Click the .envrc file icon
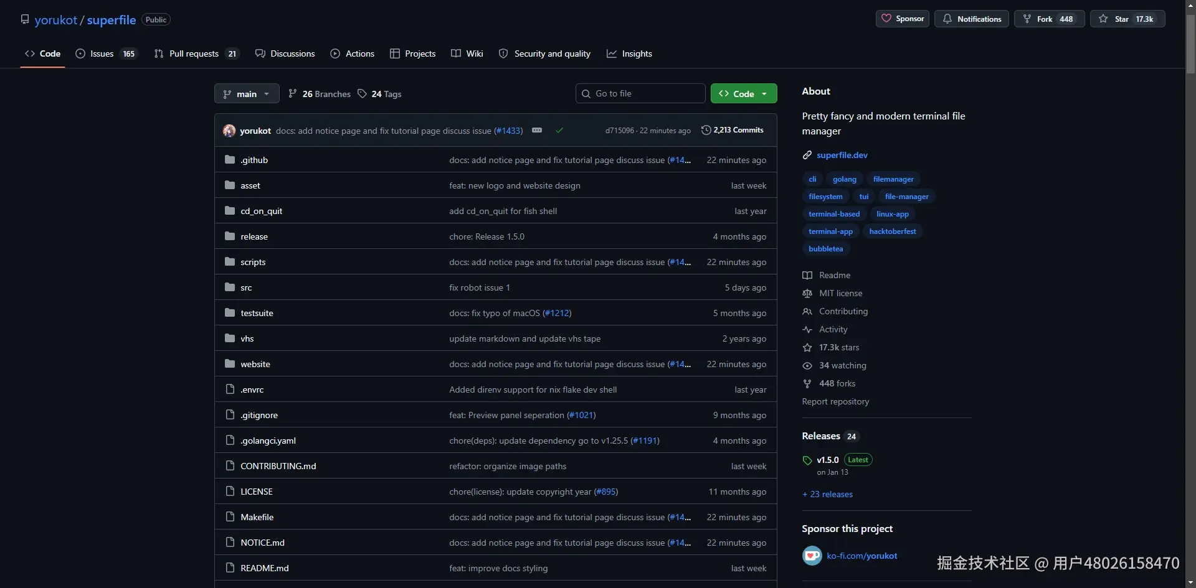Viewport: 1196px width, 588px height. [230, 390]
